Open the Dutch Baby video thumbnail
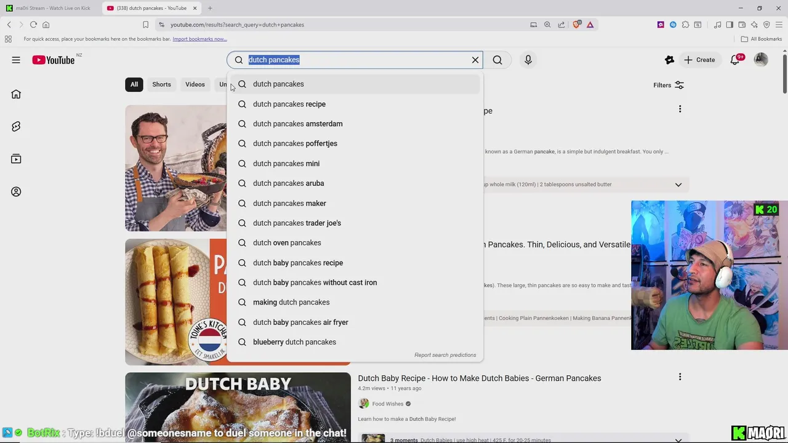Screen dimensions: 788x443 click(x=238, y=407)
